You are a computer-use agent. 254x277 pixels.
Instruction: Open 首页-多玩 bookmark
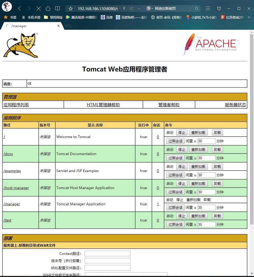(x=166, y=17)
